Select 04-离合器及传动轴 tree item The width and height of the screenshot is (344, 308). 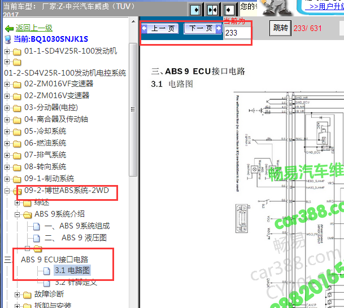[x=56, y=119]
